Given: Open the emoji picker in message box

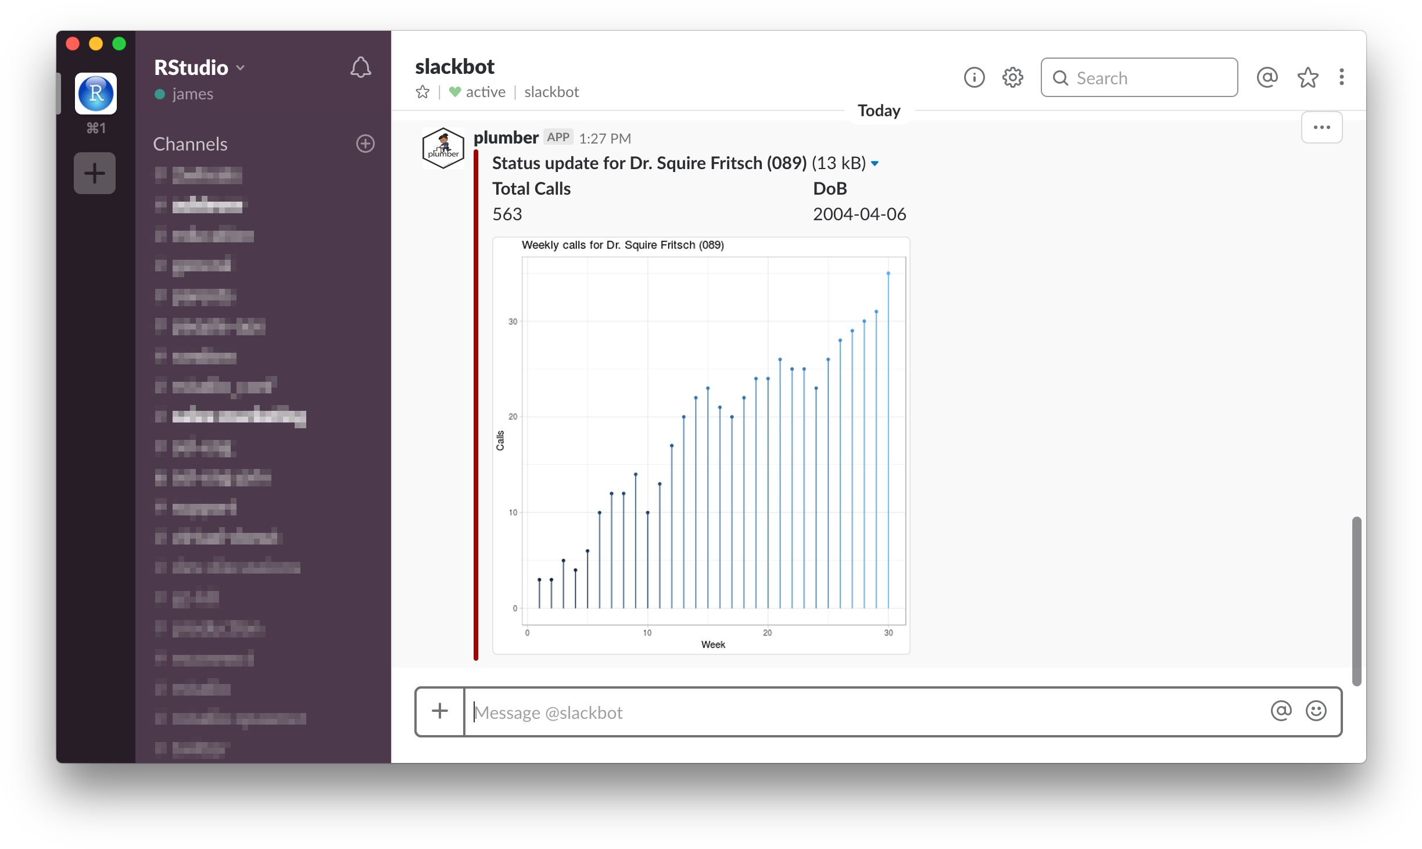Looking at the screenshot, I should (x=1316, y=711).
